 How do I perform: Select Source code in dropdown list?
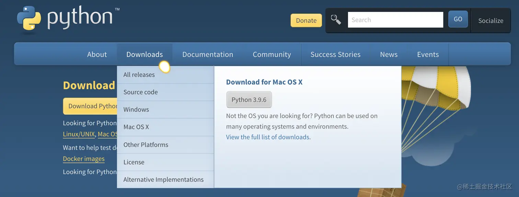pos(141,92)
